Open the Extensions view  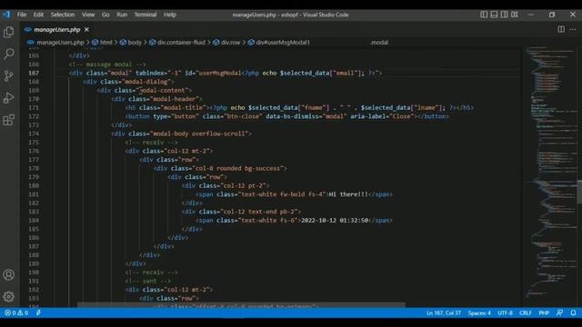8,120
